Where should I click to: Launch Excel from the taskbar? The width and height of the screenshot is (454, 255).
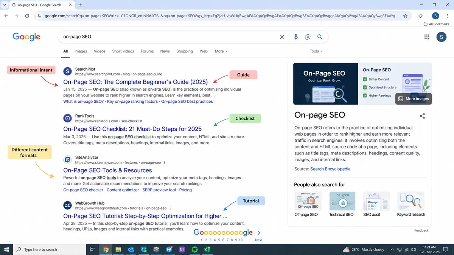click(x=207, y=249)
